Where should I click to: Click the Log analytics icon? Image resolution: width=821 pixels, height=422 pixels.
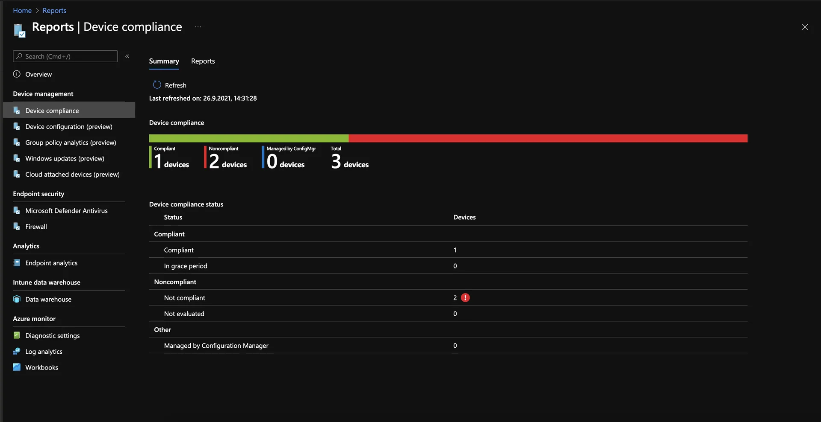coord(17,351)
